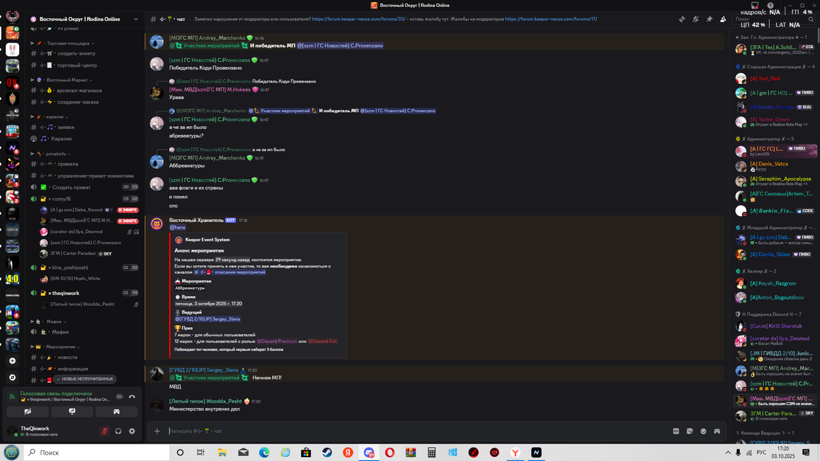Open apps launcher in message box

pos(717,431)
